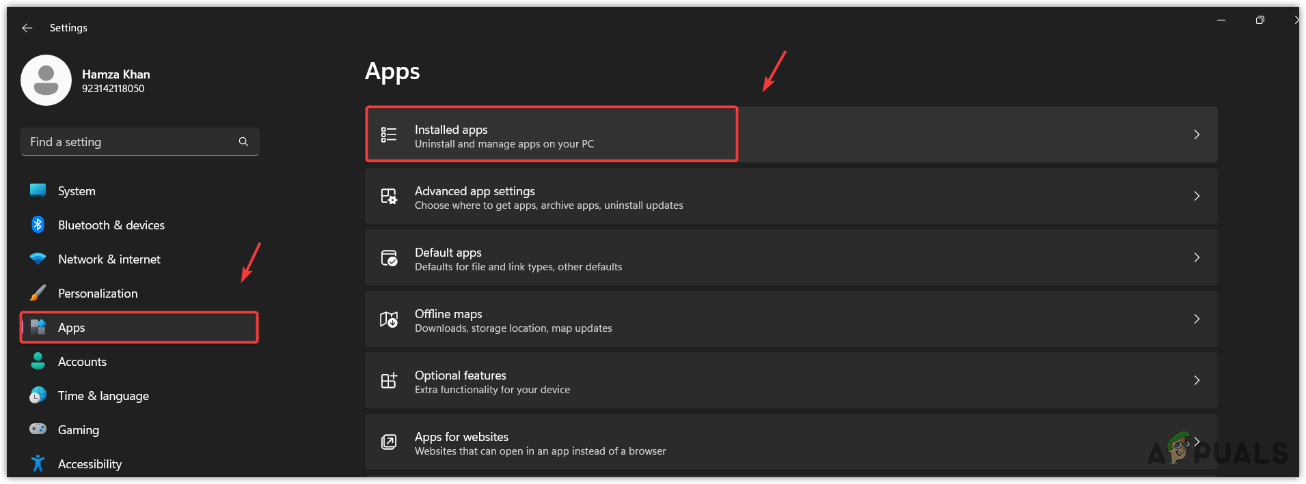Image resolution: width=1306 pixels, height=484 pixels.
Task: Open Default apps via right chevron
Action: [1196, 257]
